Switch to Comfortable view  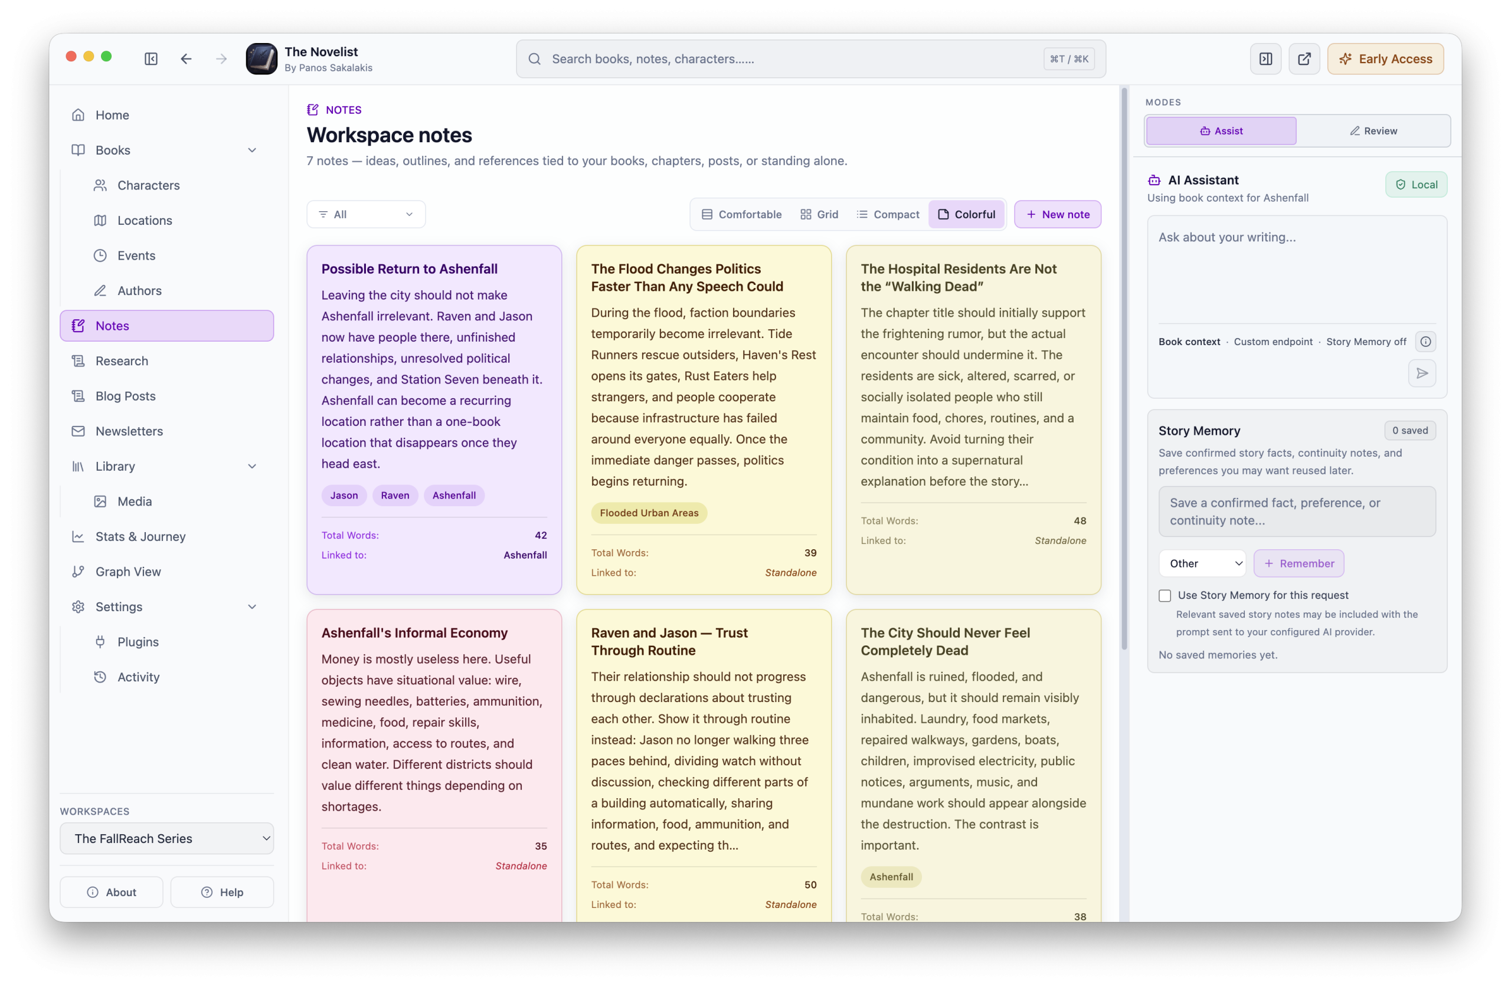[741, 215]
